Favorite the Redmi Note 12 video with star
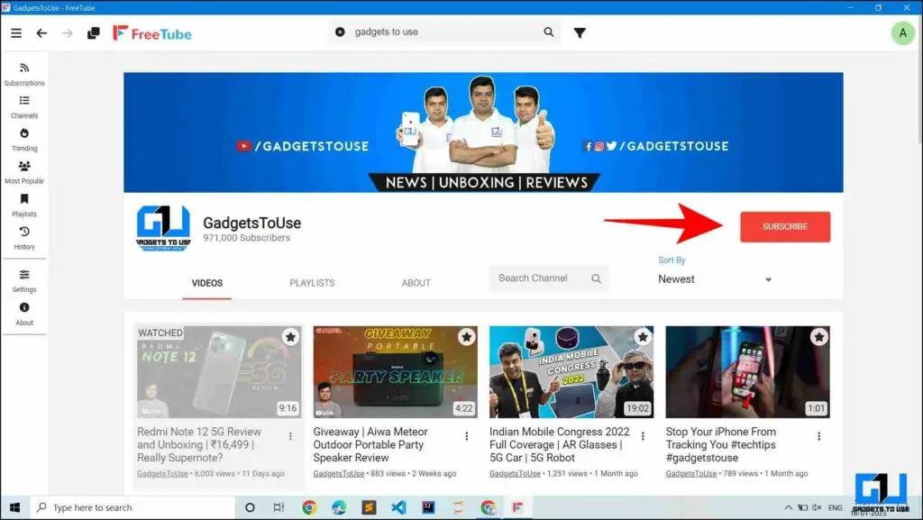Screen dimensions: 923x520 pos(290,337)
